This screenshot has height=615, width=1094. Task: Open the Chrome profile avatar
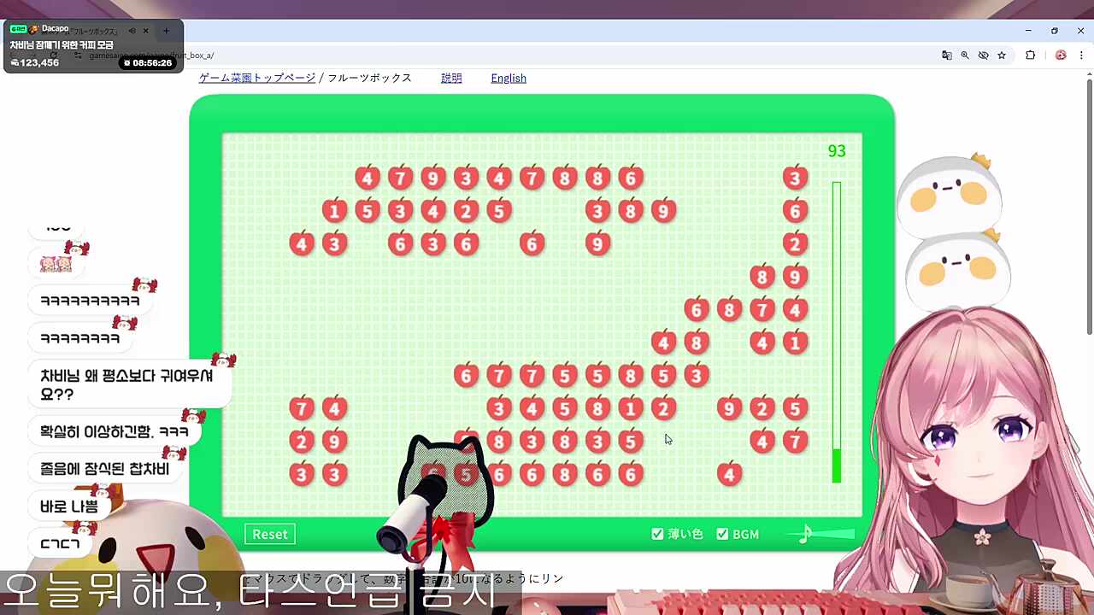coord(1061,56)
